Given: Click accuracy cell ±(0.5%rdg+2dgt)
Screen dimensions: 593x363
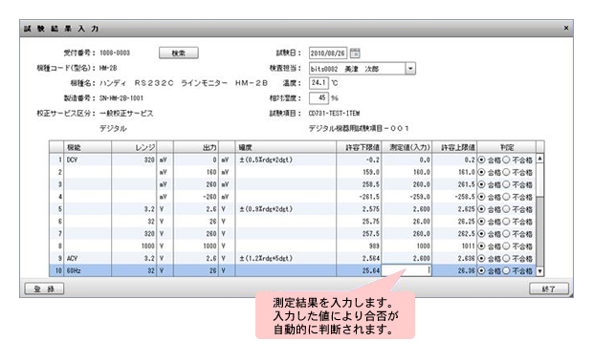Looking at the screenshot, I should pyautogui.click(x=286, y=160).
